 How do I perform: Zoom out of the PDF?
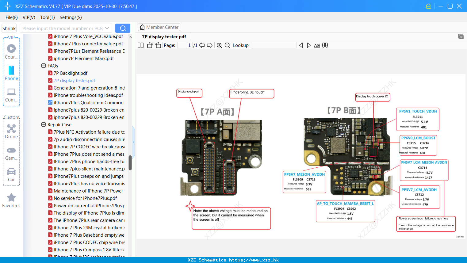tap(227, 45)
